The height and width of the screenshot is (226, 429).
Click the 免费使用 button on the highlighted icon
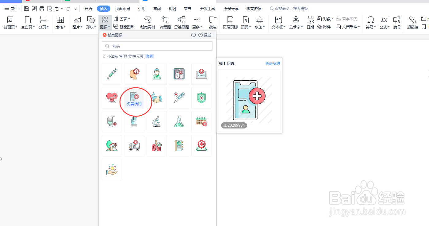pyautogui.click(x=134, y=104)
